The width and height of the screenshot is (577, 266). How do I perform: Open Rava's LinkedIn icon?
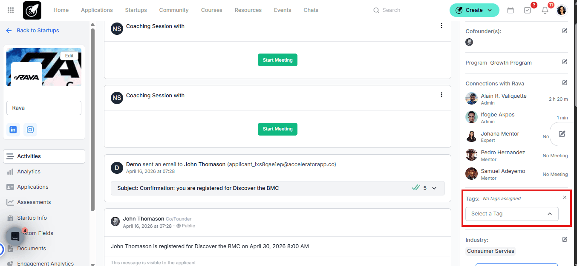13,130
